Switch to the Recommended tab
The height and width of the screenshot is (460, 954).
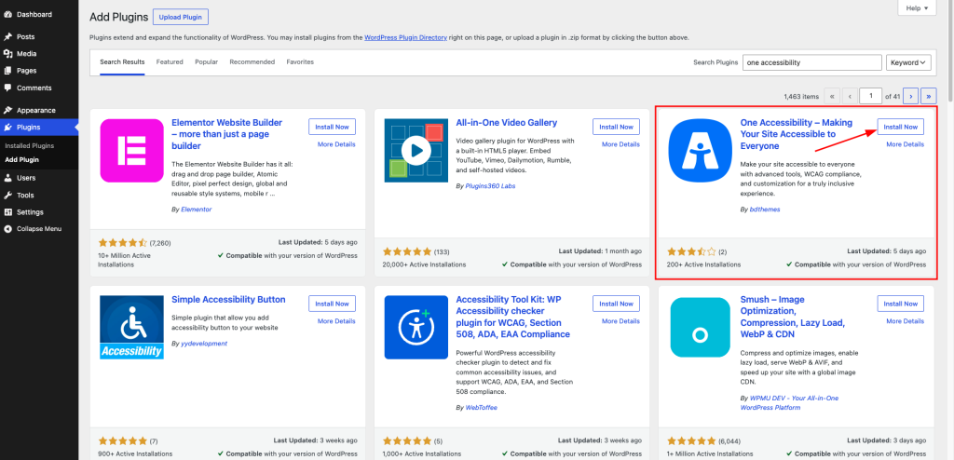[252, 62]
